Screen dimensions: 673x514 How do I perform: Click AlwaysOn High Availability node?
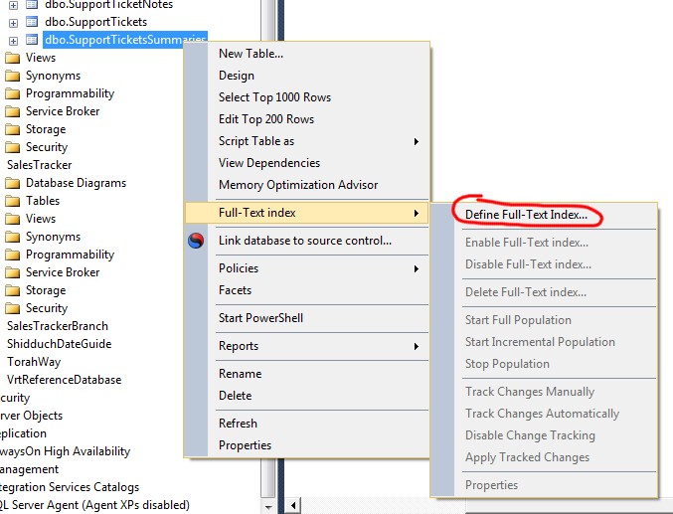(65, 451)
